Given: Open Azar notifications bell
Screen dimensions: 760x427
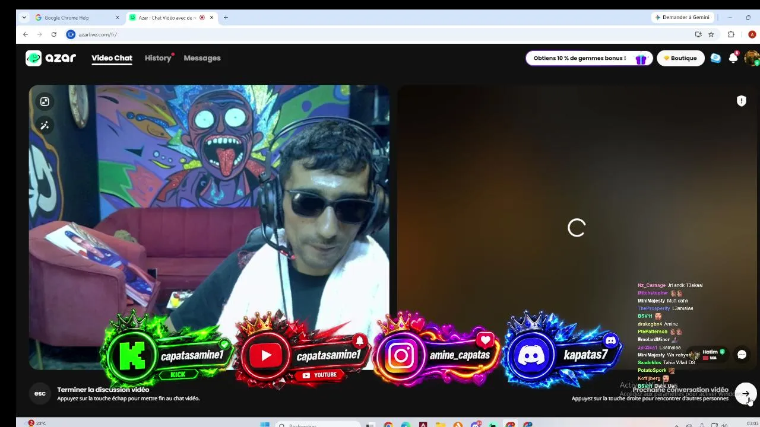Looking at the screenshot, I should pos(733,58).
